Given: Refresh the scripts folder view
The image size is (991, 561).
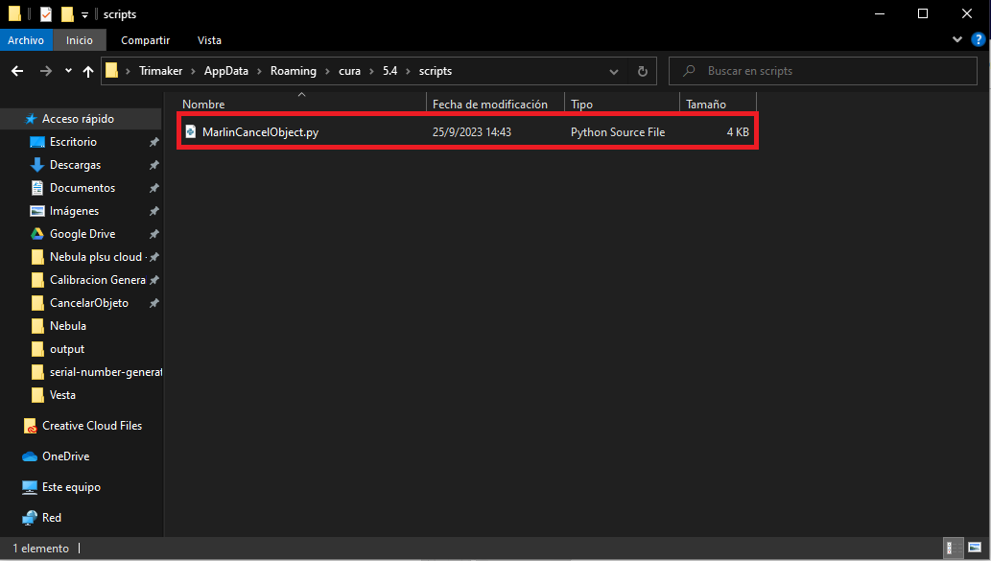Looking at the screenshot, I should [x=645, y=71].
